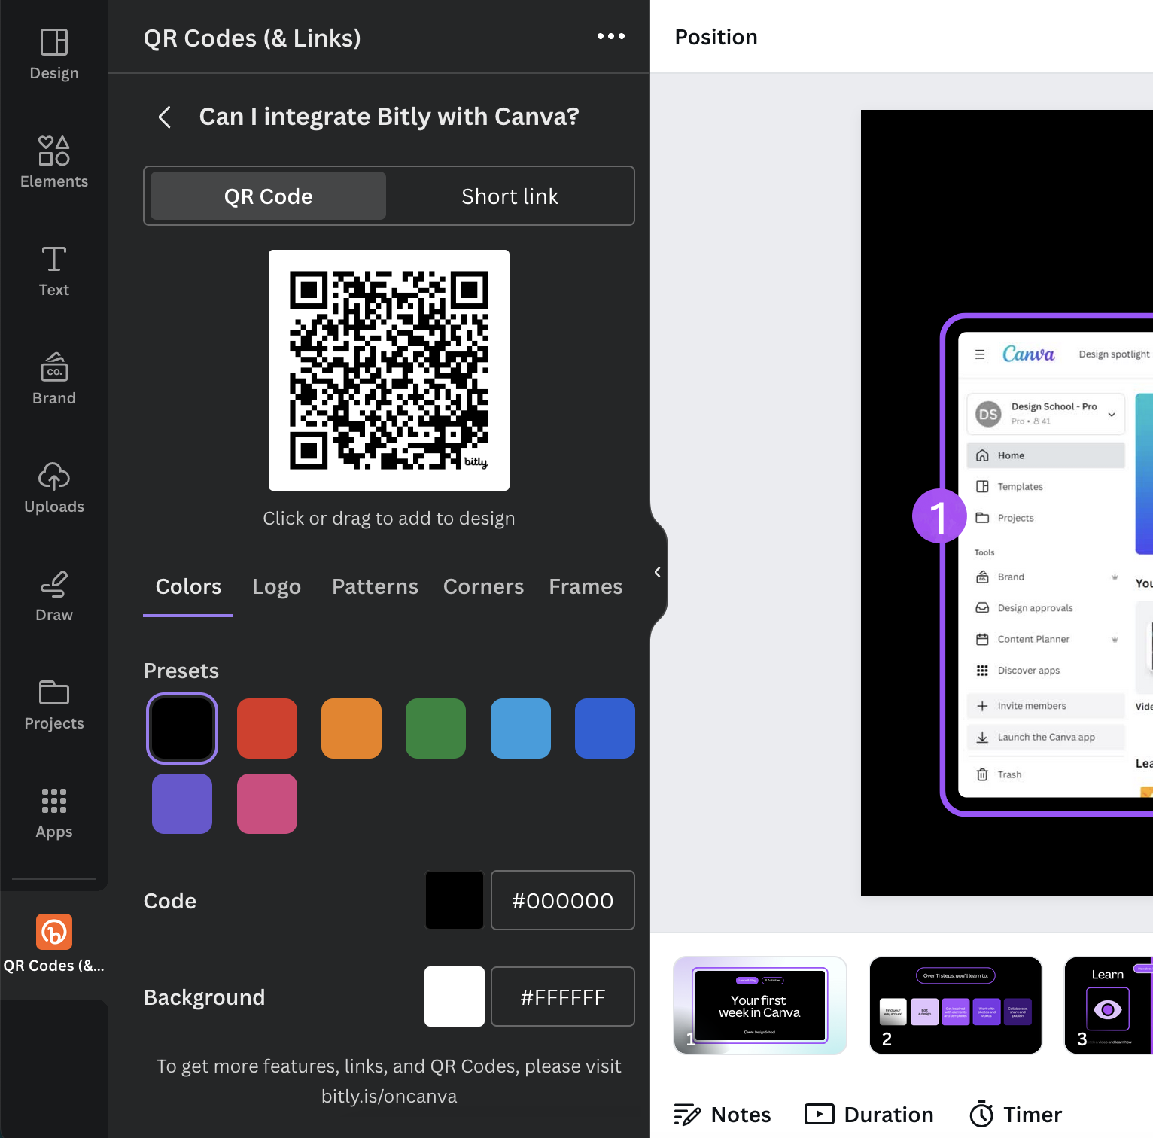The height and width of the screenshot is (1138, 1153).
Task: Open the Uploads panel
Action: [54, 488]
